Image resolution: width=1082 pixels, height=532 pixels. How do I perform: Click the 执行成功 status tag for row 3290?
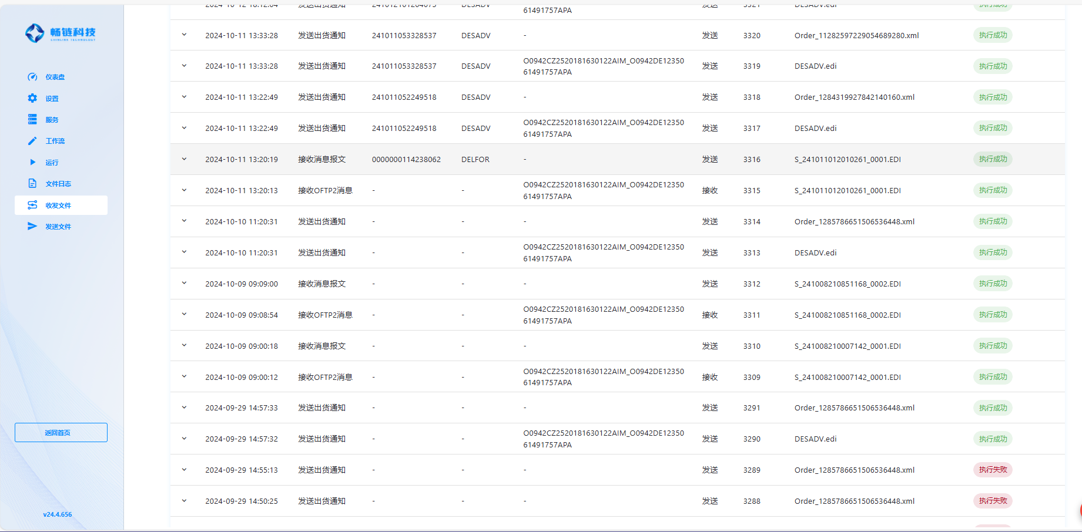click(993, 439)
